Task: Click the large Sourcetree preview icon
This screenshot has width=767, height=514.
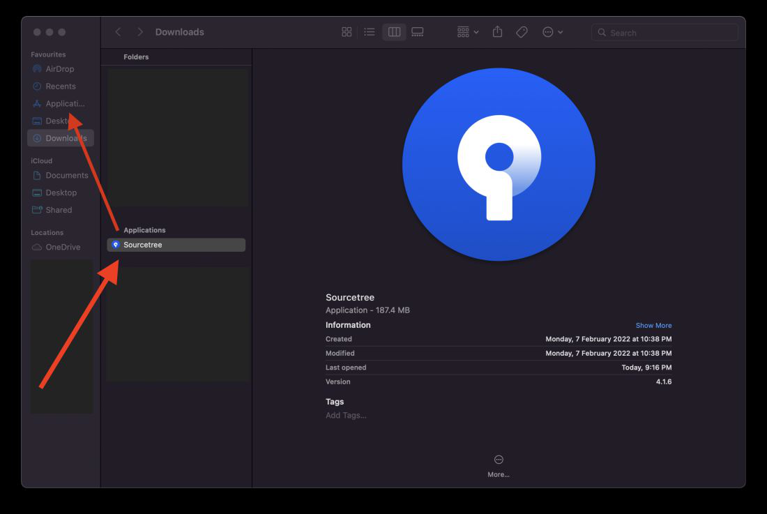Action: (x=499, y=165)
